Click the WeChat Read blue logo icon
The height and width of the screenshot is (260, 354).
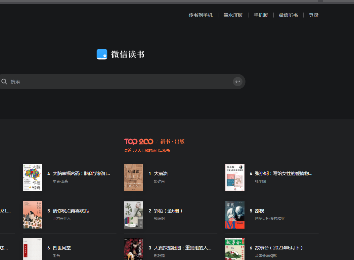[x=102, y=54]
